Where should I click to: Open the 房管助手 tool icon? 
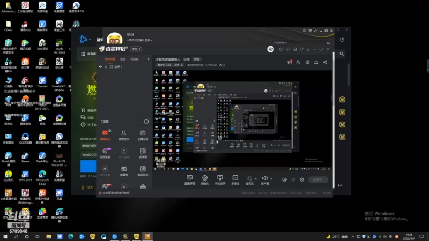(124, 135)
